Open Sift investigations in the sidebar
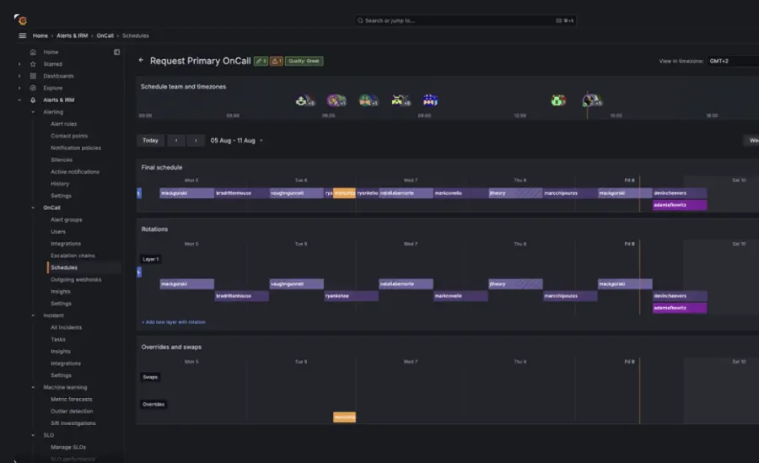 point(73,423)
